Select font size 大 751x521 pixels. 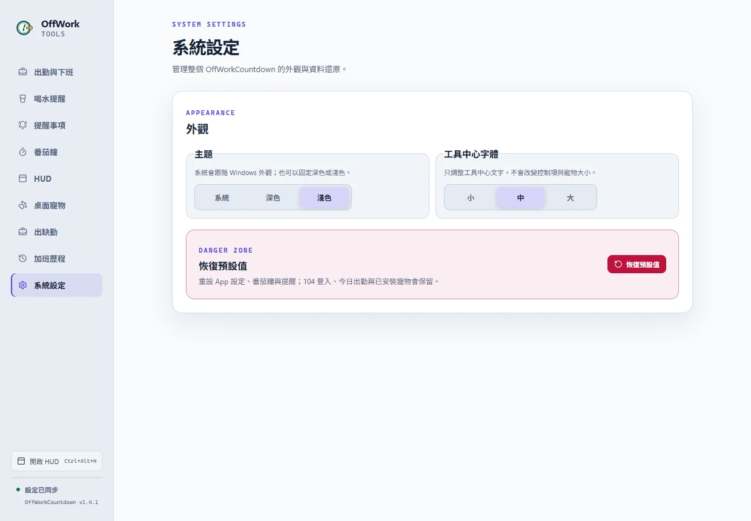570,197
